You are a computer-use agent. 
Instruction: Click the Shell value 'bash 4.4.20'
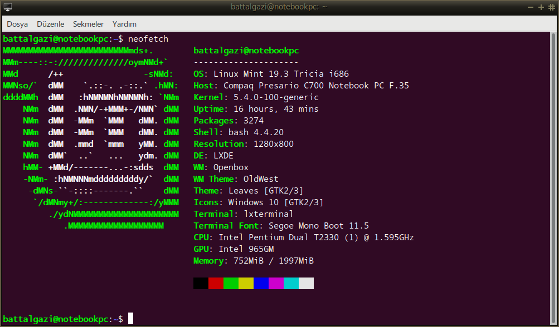tap(256, 132)
